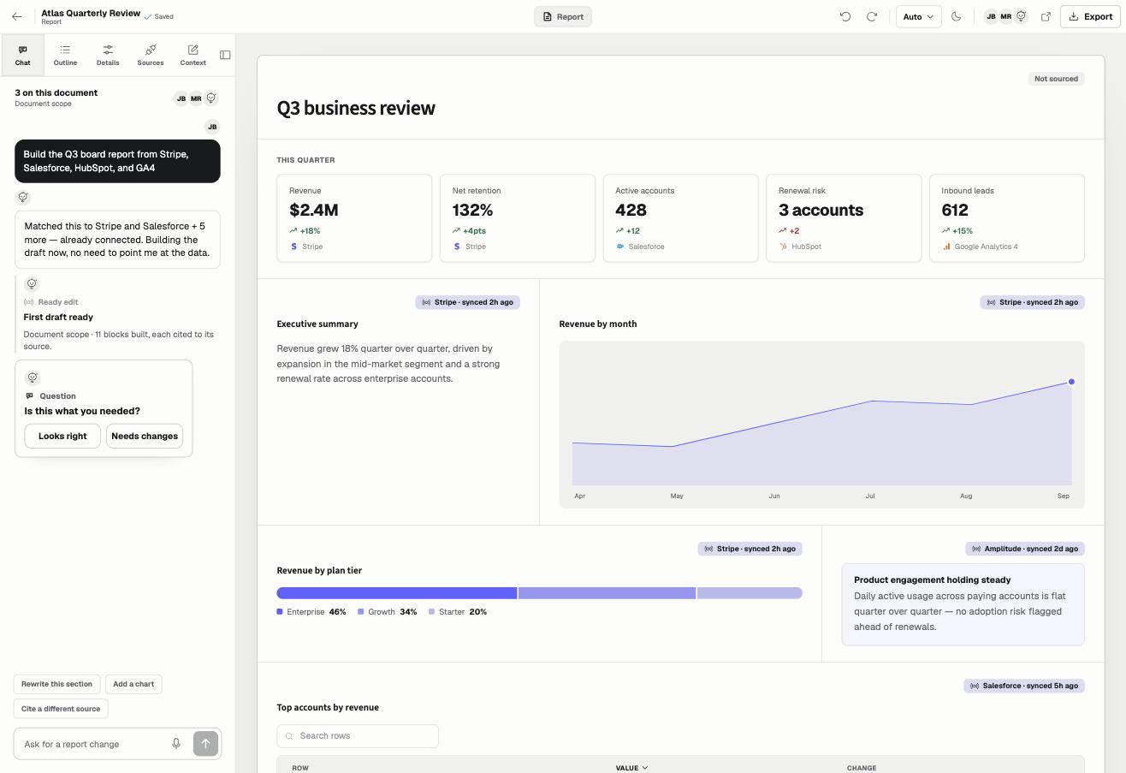Switch to the Chat tab
The width and height of the screenshot is (1126, 773).
pos(23,55)
